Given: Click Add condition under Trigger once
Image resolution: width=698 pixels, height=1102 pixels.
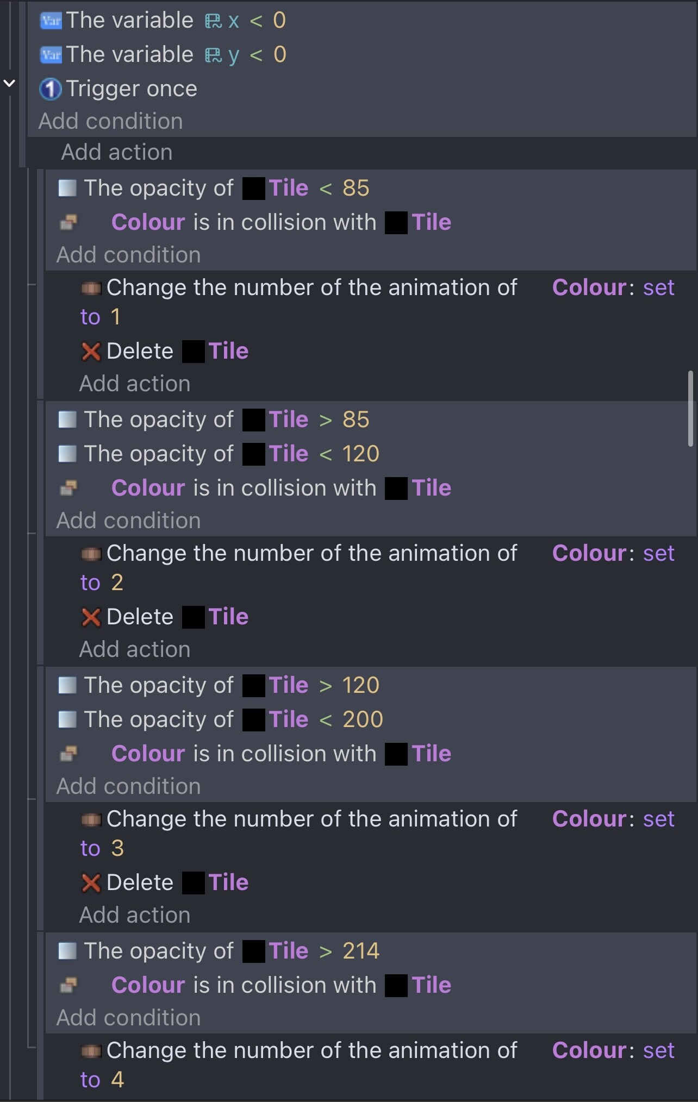Looking at the screenshot, I should (x=110, y=121).
